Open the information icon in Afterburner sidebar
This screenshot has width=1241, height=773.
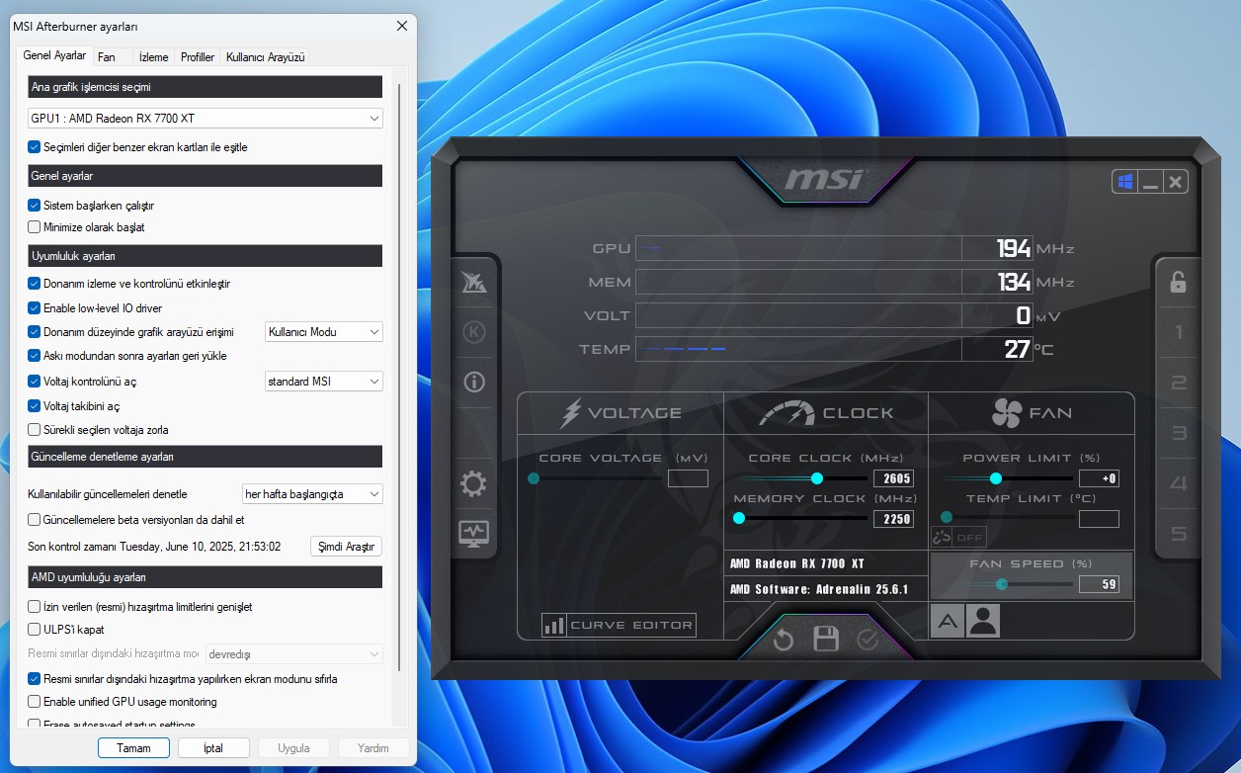[474, 382]
